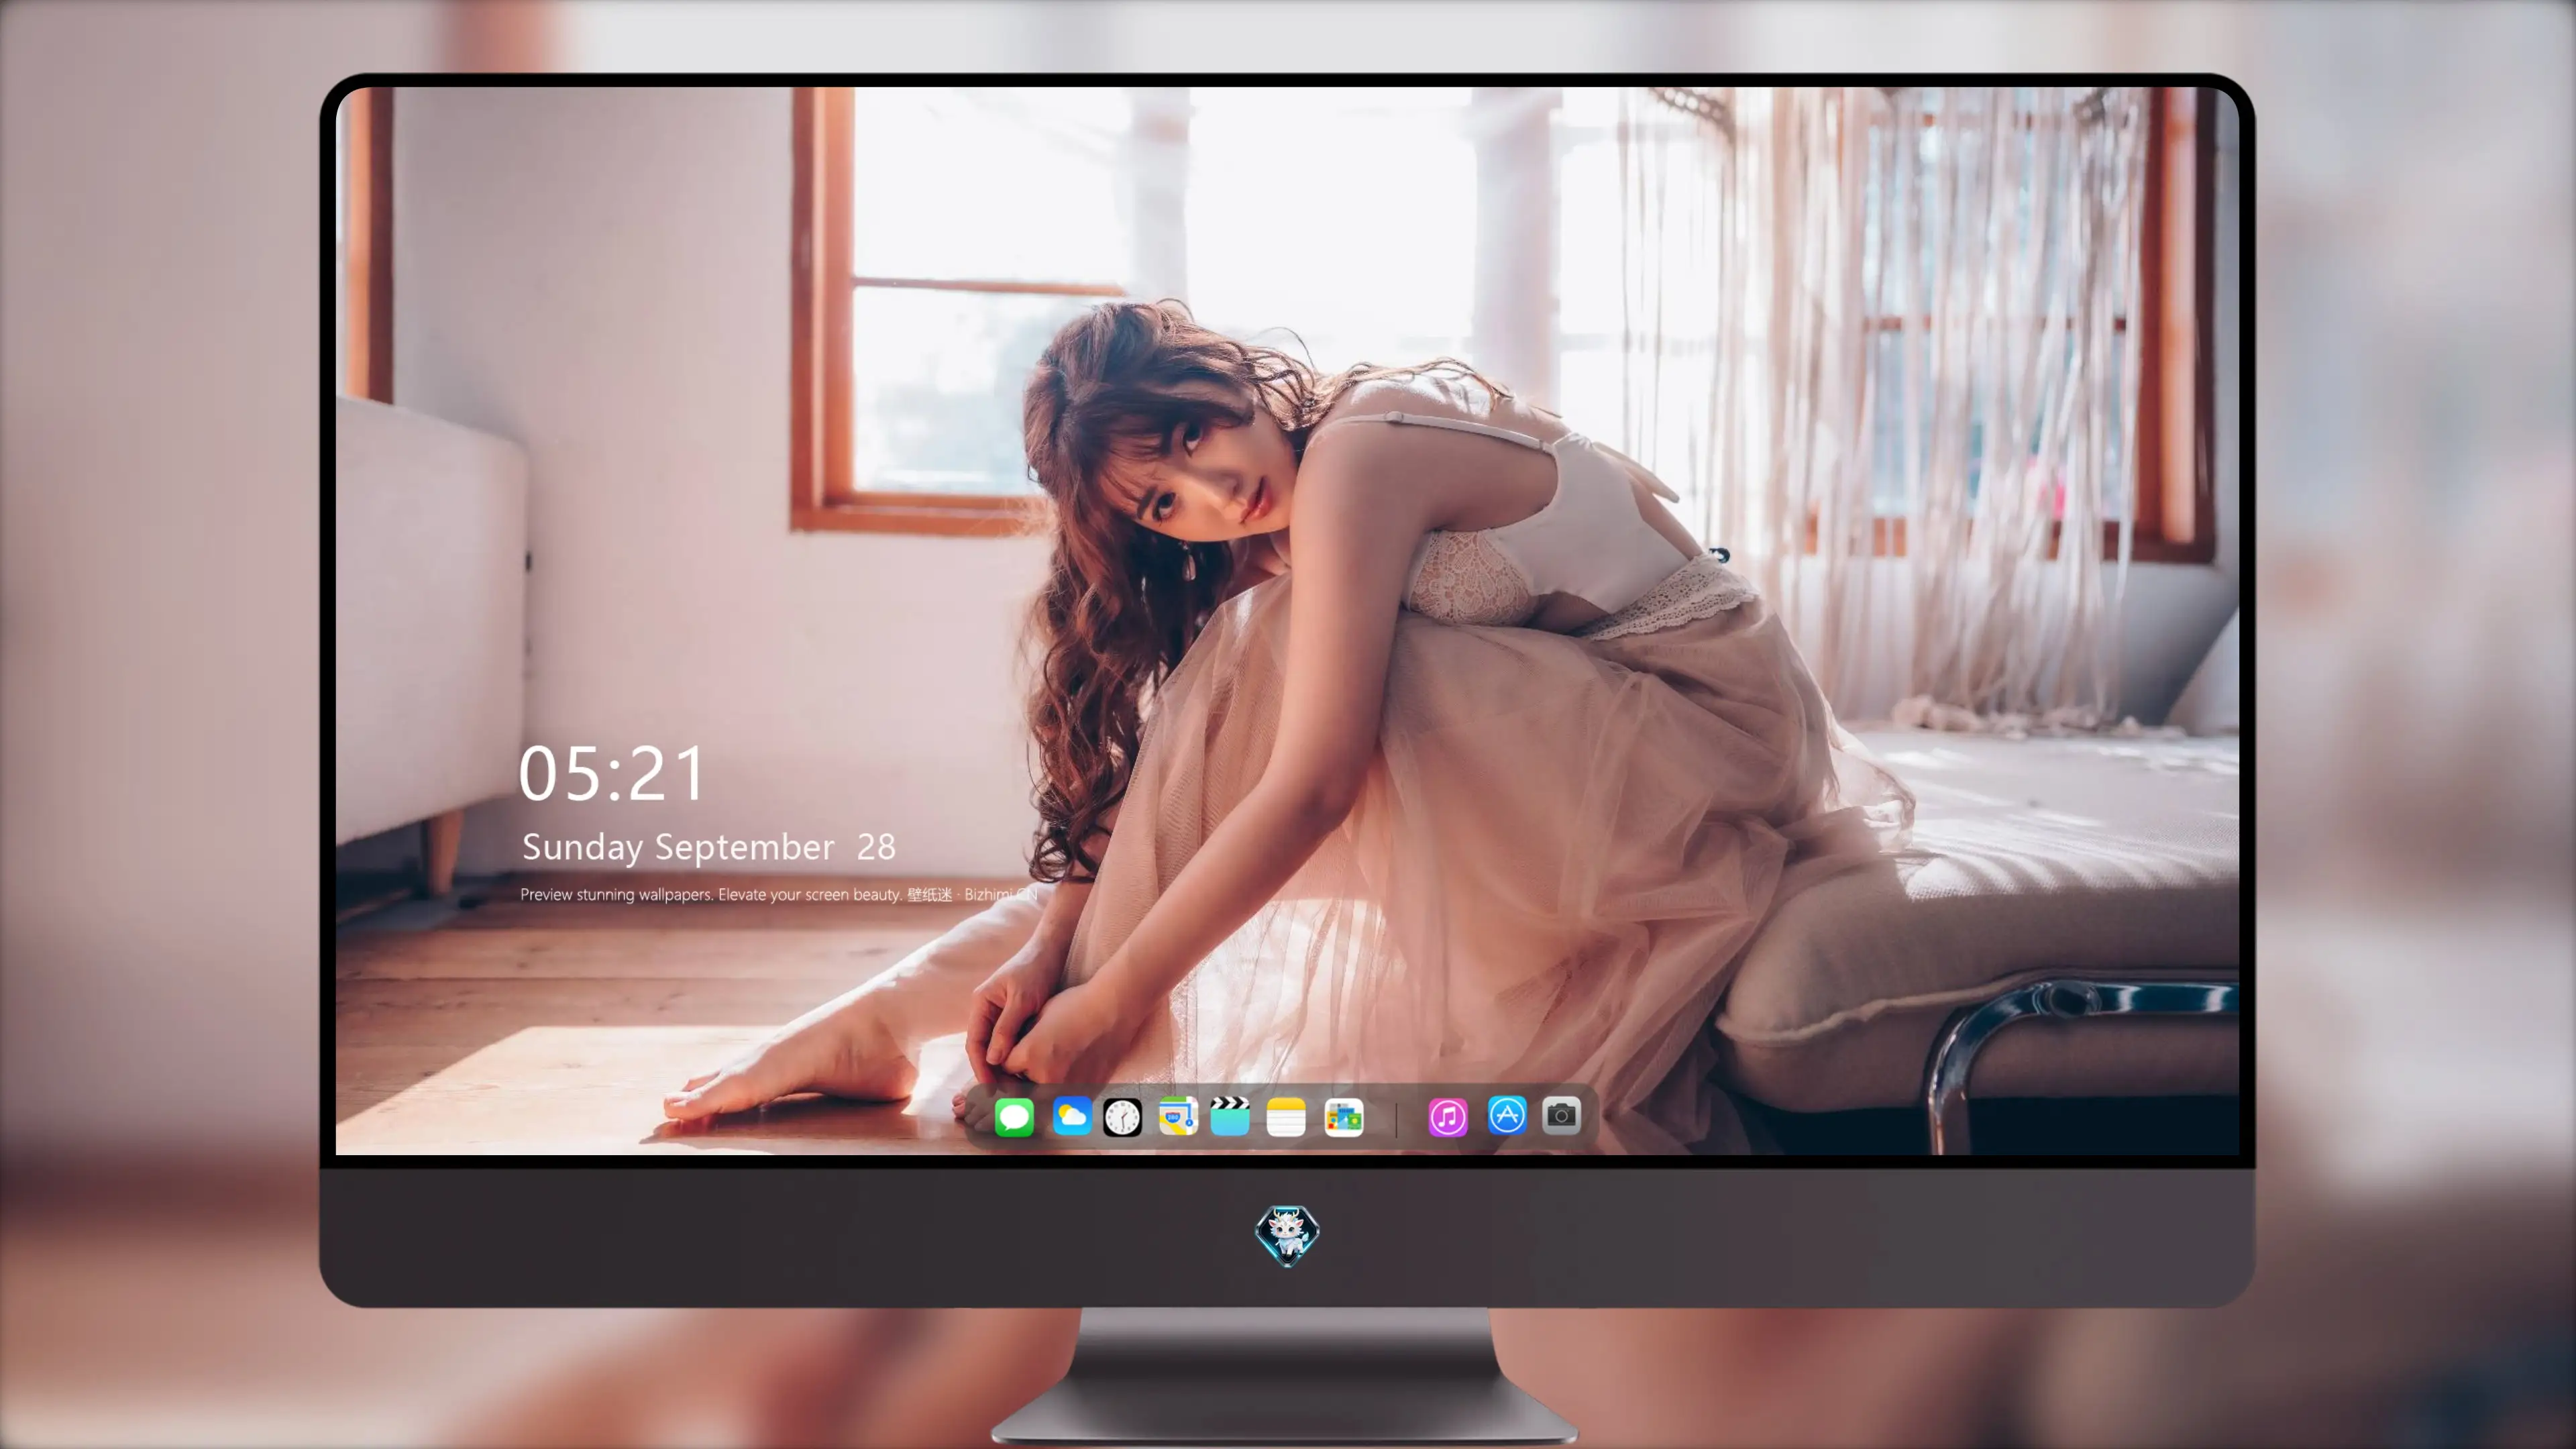
Task: Open the Maps app icon
Action: 1178,1117
